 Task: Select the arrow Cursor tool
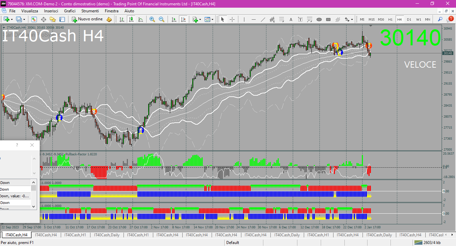223,19
